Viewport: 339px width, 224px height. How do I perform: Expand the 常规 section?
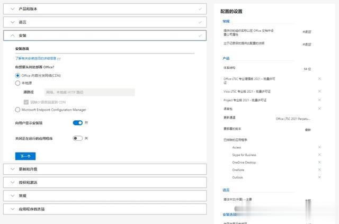tap(105, 196)
